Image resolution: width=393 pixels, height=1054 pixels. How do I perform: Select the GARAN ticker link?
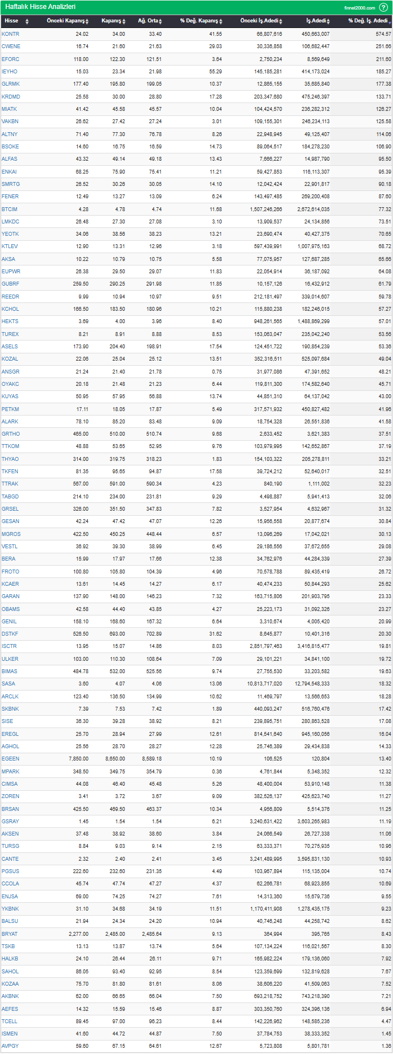click(x=11, y=596)
